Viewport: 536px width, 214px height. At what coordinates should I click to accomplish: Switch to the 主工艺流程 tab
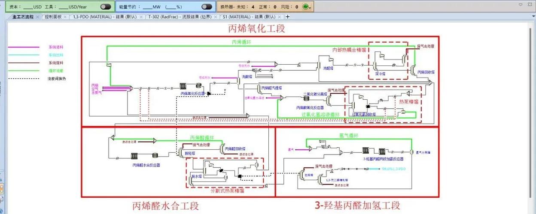23,17
